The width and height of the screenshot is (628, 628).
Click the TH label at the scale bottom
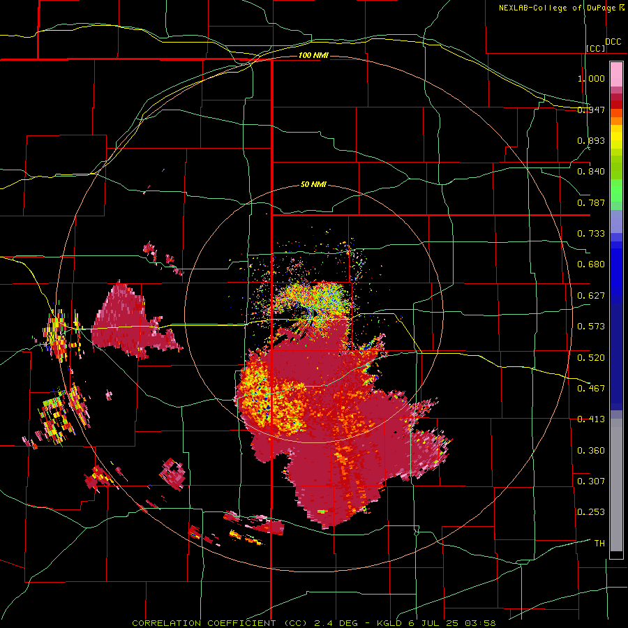tap(599, 543)
